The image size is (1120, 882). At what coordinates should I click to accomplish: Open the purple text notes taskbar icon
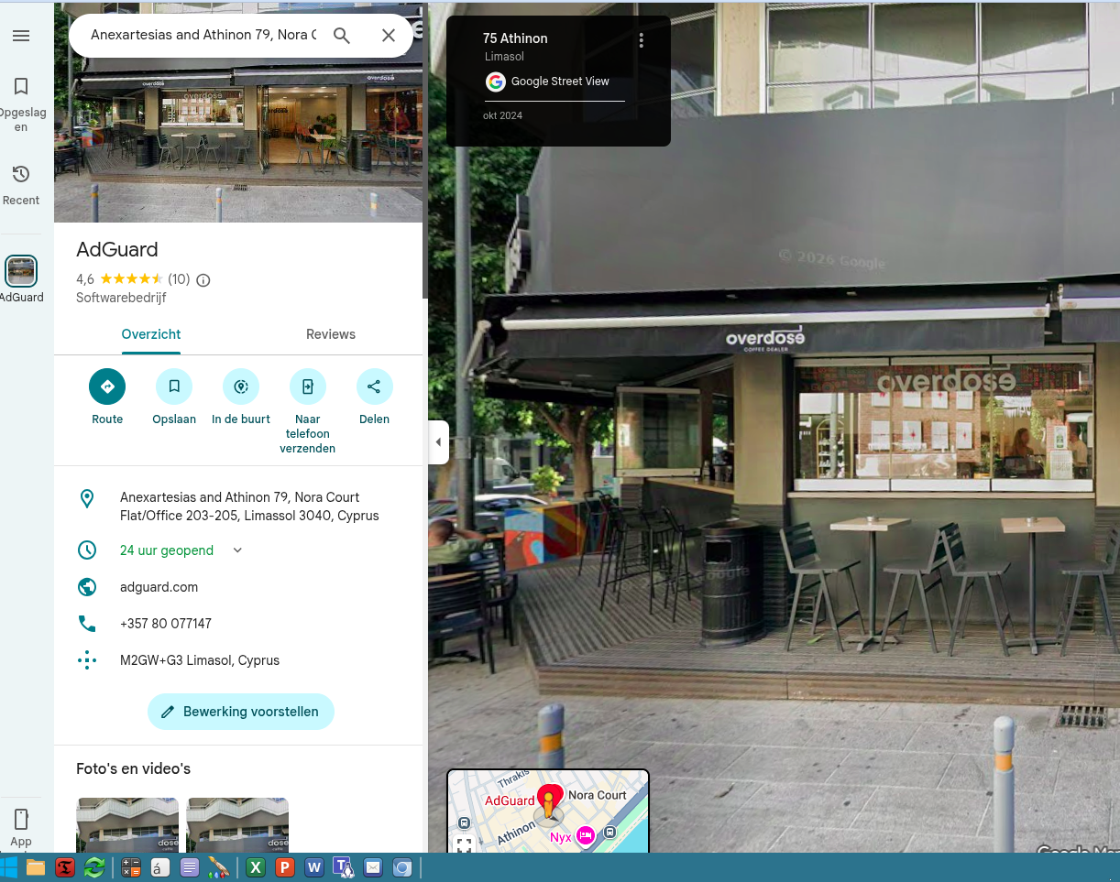pos(190,867)
